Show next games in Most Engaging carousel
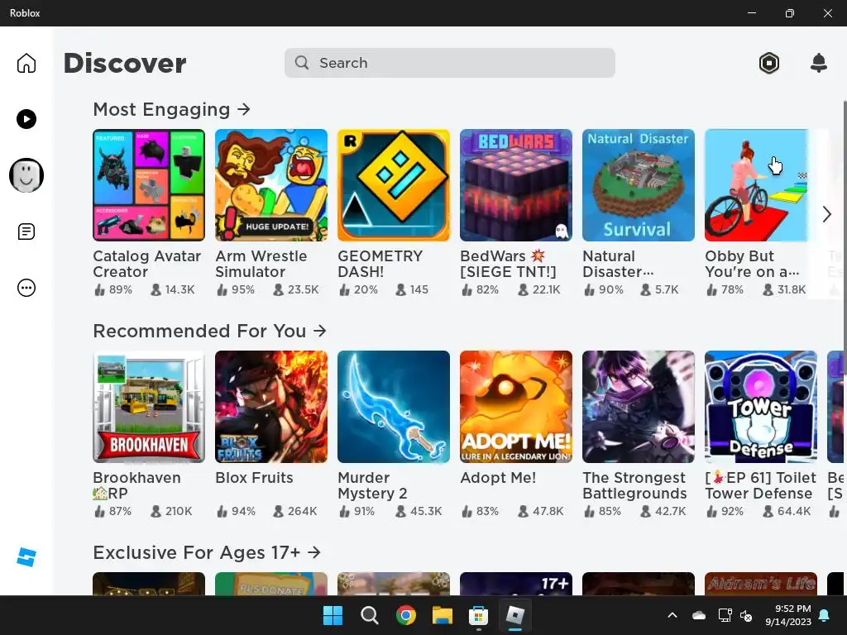 click(x=826, y=214)
